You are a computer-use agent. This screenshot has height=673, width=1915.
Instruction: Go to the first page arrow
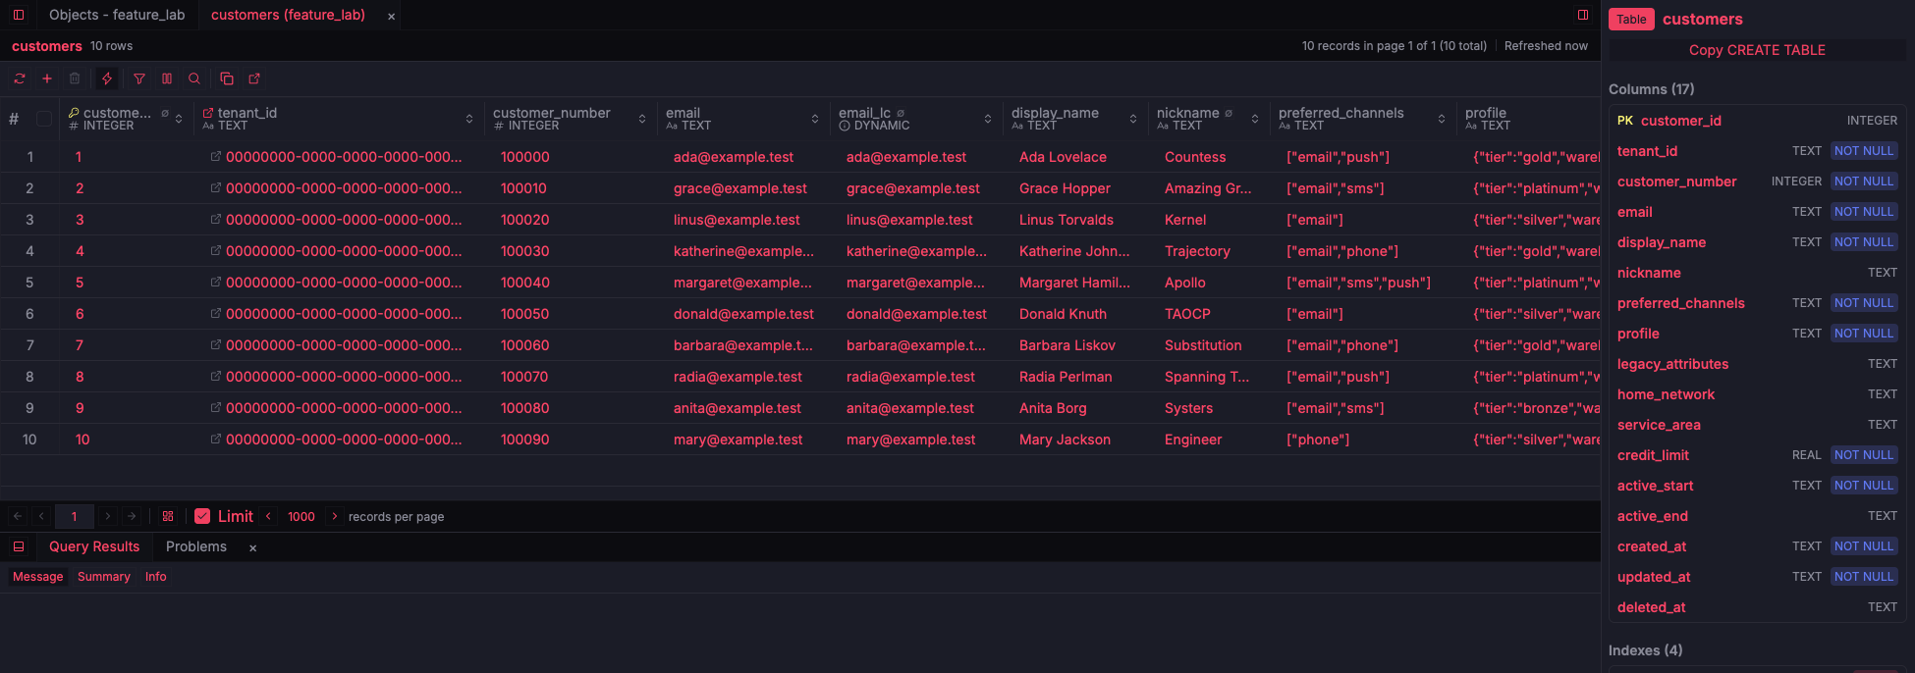point(18,516)
